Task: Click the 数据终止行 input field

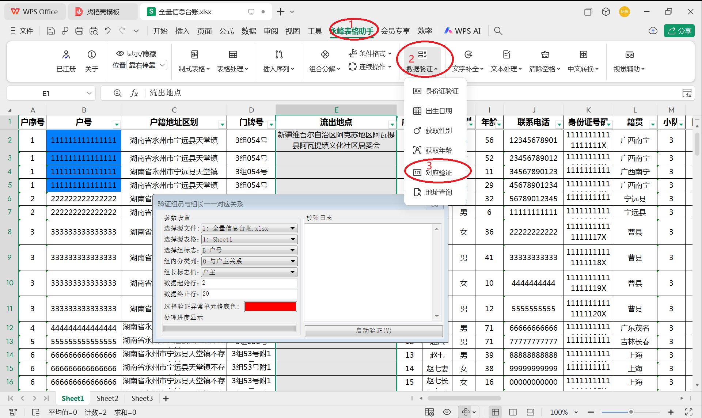Action: (x=249, y=294)
